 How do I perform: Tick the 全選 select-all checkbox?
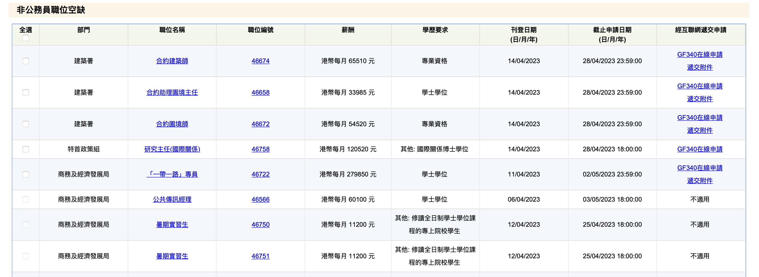pos(26,38)
